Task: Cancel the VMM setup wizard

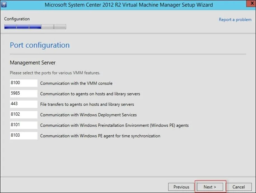Action: (x=239, y=187)
